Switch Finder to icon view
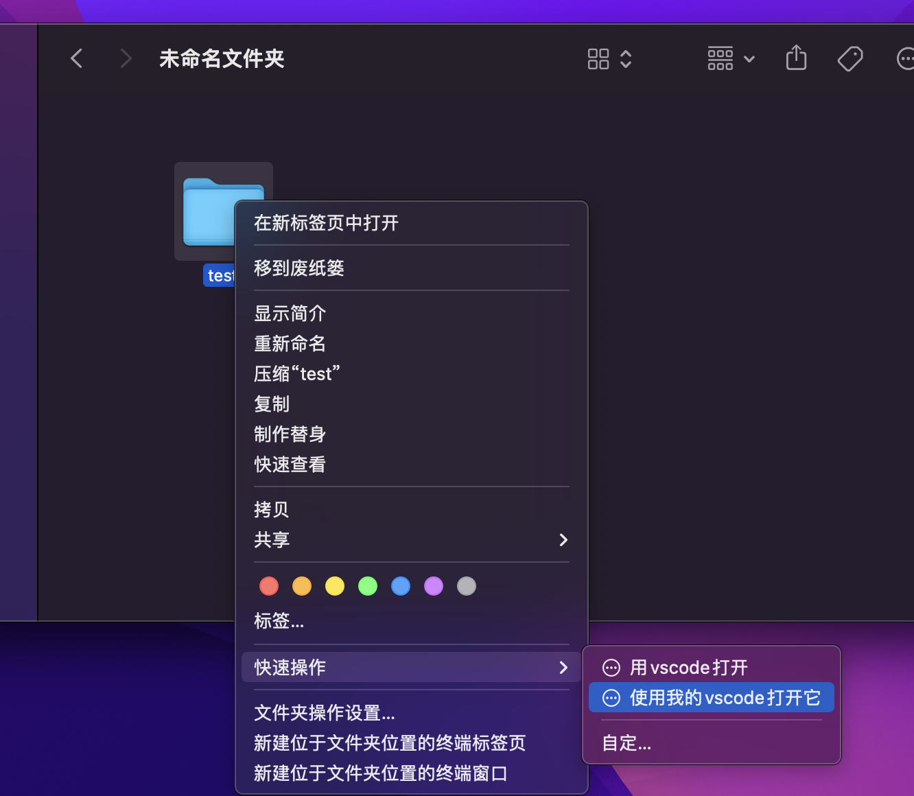 click(598, 59)
